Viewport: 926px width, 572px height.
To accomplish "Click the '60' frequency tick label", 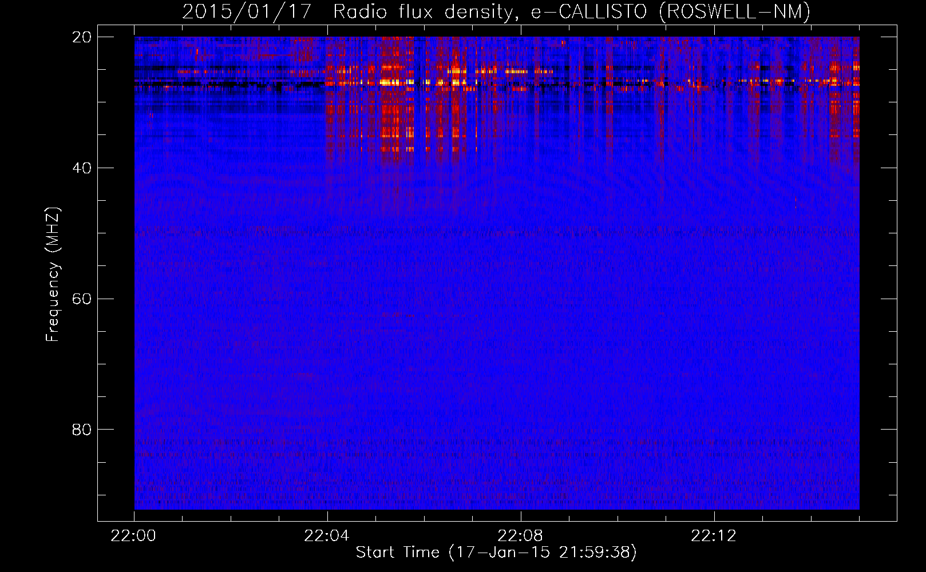I will (x=82, y=299).
